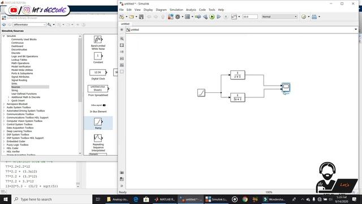Click the Image icon in canvas palette

coord(122,65)
